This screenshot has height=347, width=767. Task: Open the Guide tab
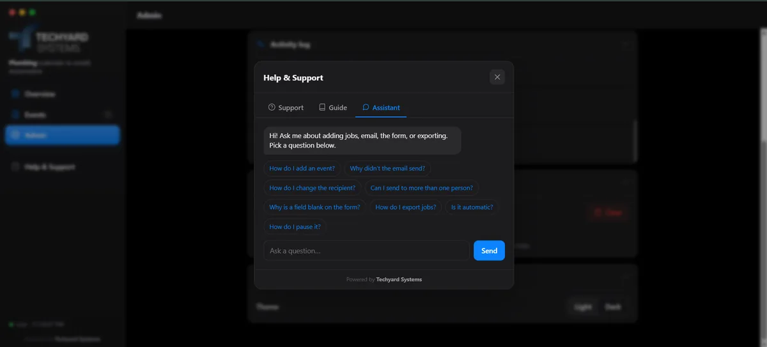pyautogui.click(x=333, y=107)
